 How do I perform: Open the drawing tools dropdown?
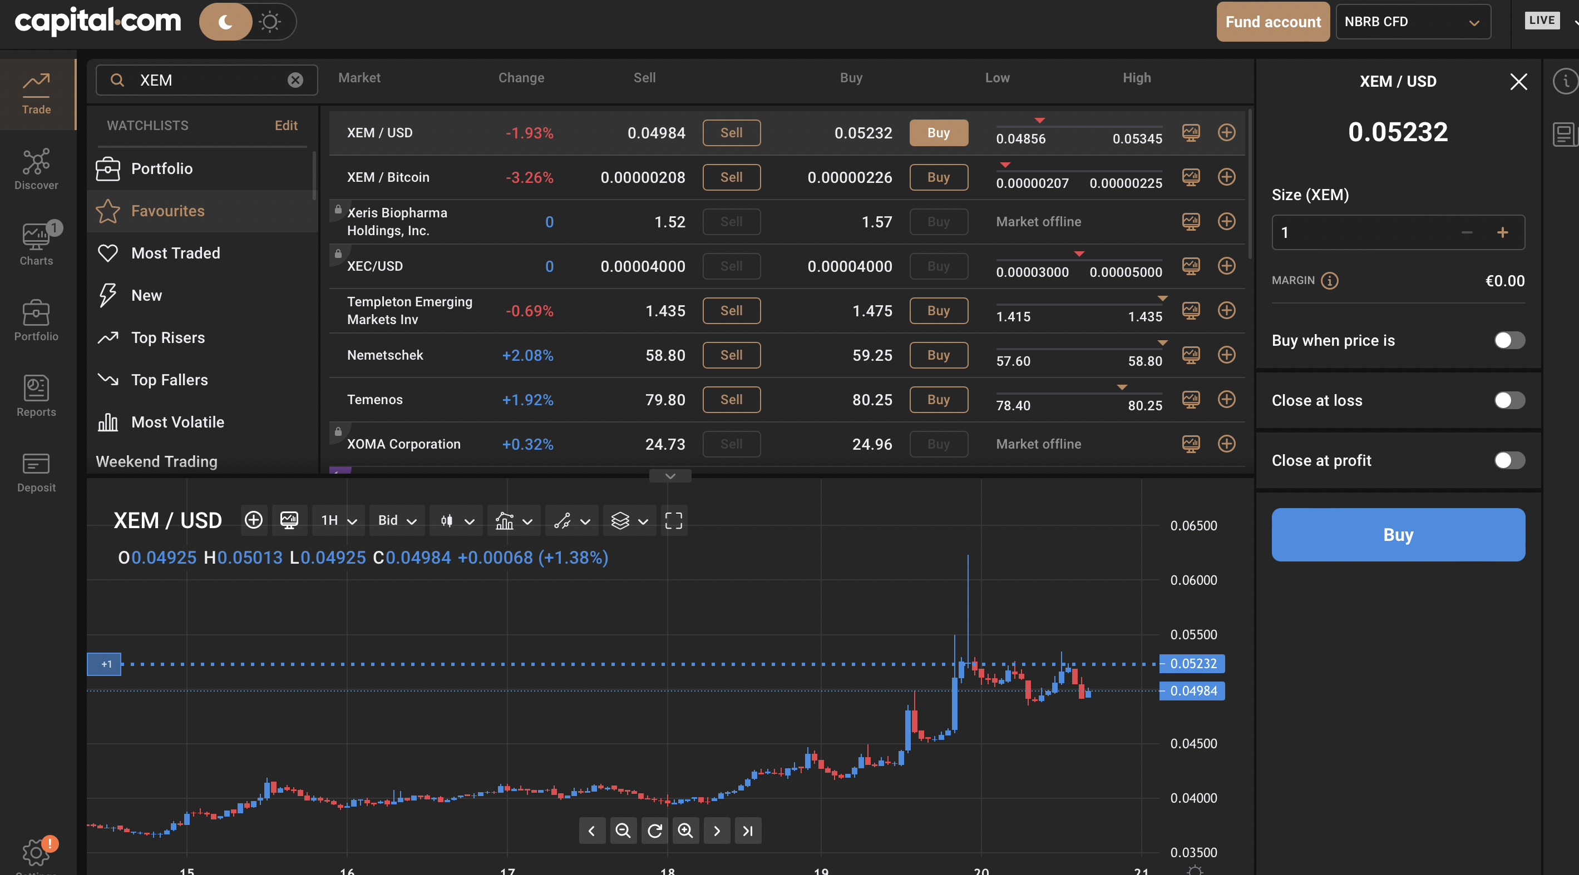[x=572, y=520]
